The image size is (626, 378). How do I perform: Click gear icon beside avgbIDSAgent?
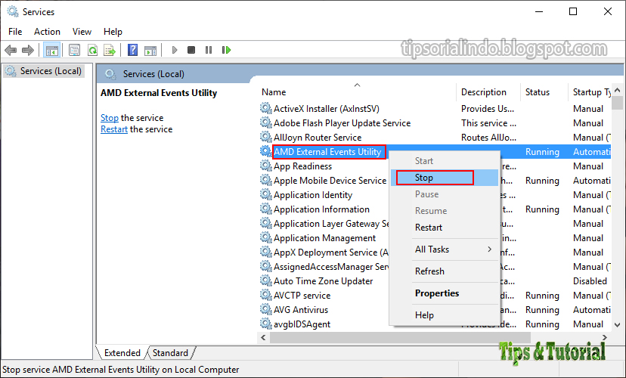(x=266, y=324)
